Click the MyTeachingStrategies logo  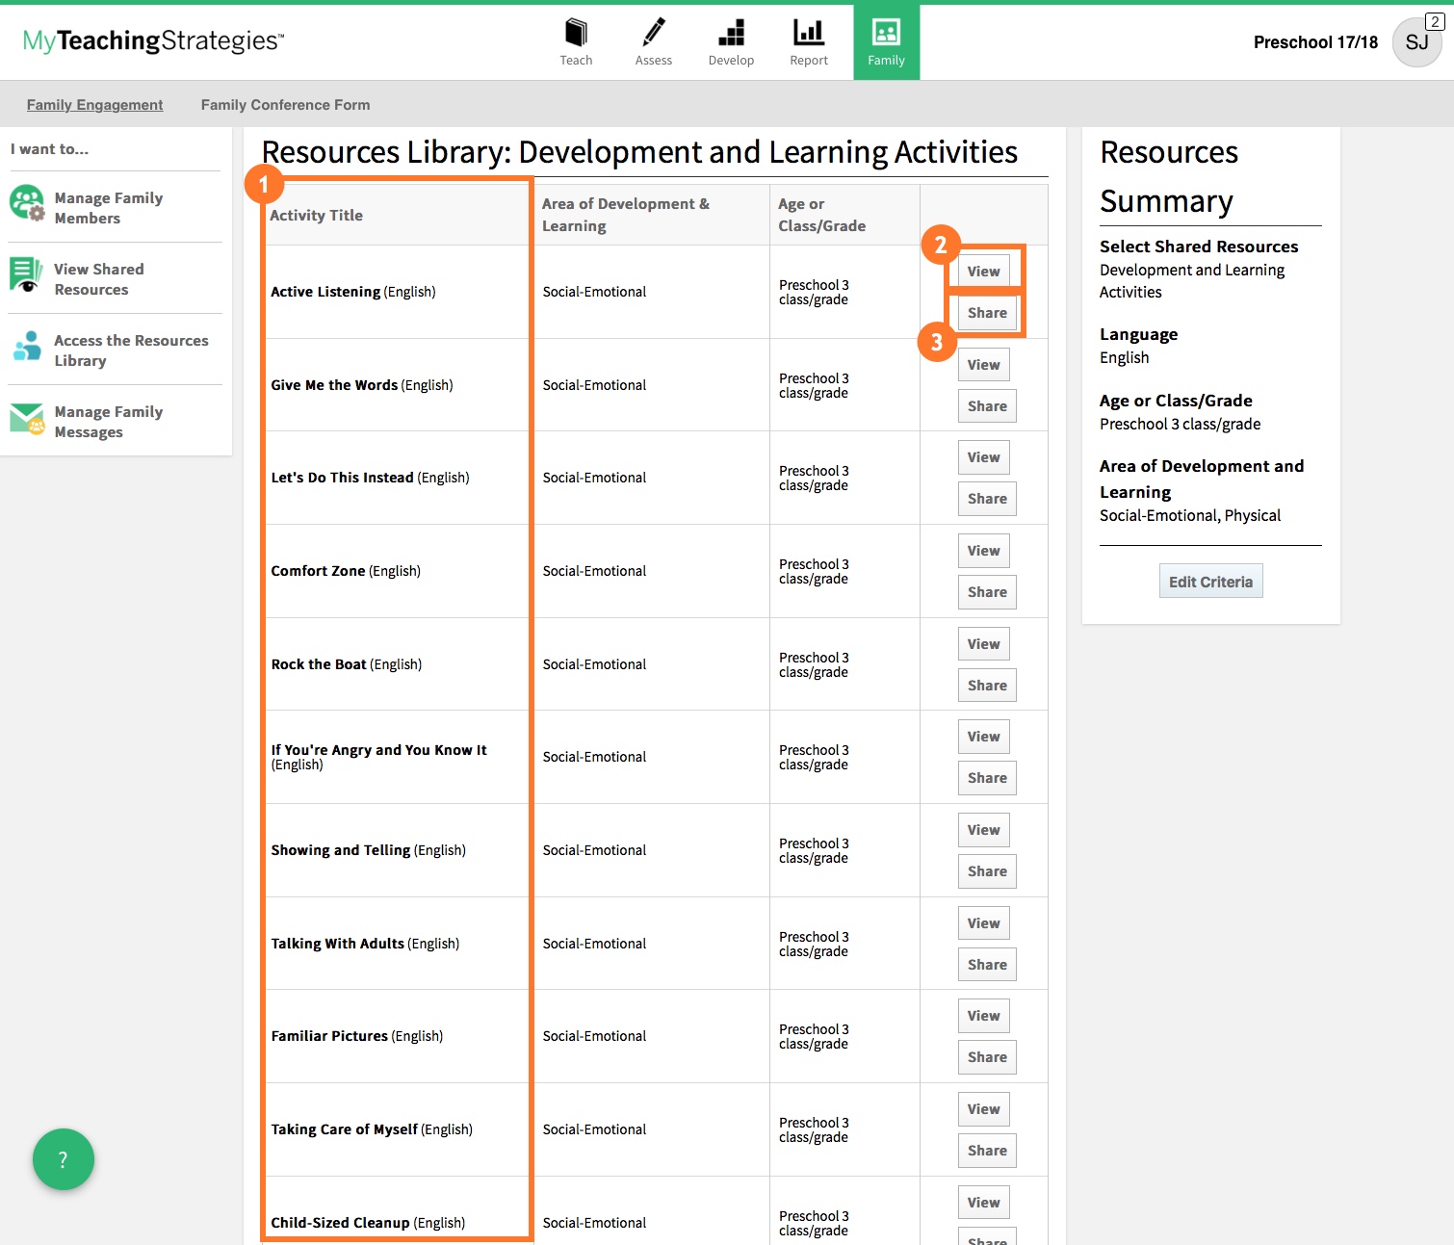pos(154,40)
